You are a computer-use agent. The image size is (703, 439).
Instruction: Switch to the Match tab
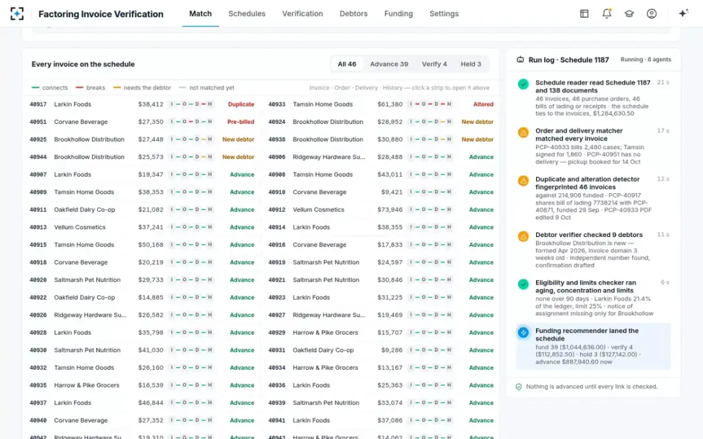coord(200,13)
